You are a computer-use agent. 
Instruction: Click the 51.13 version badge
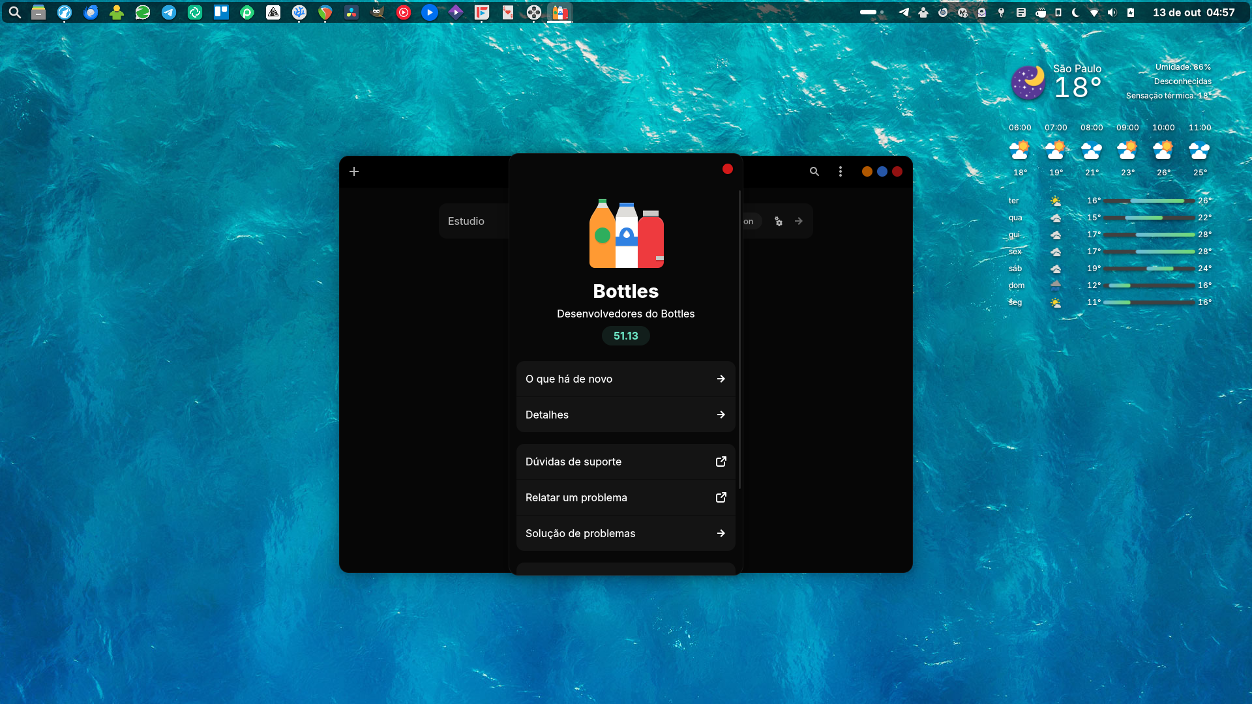click(625, 336)
